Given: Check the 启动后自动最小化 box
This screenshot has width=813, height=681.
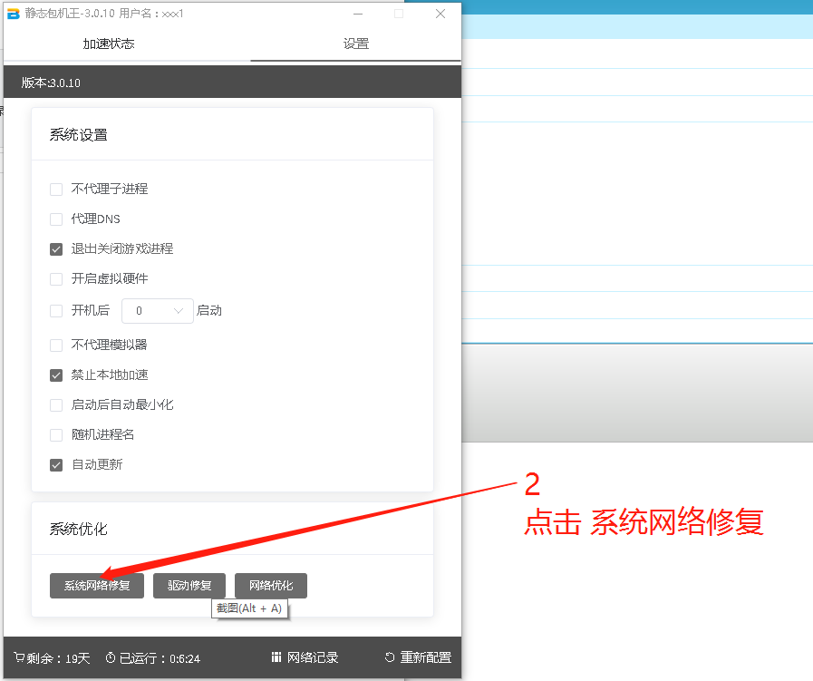Looking at the screenshot, I should click(x=56, y=405).
